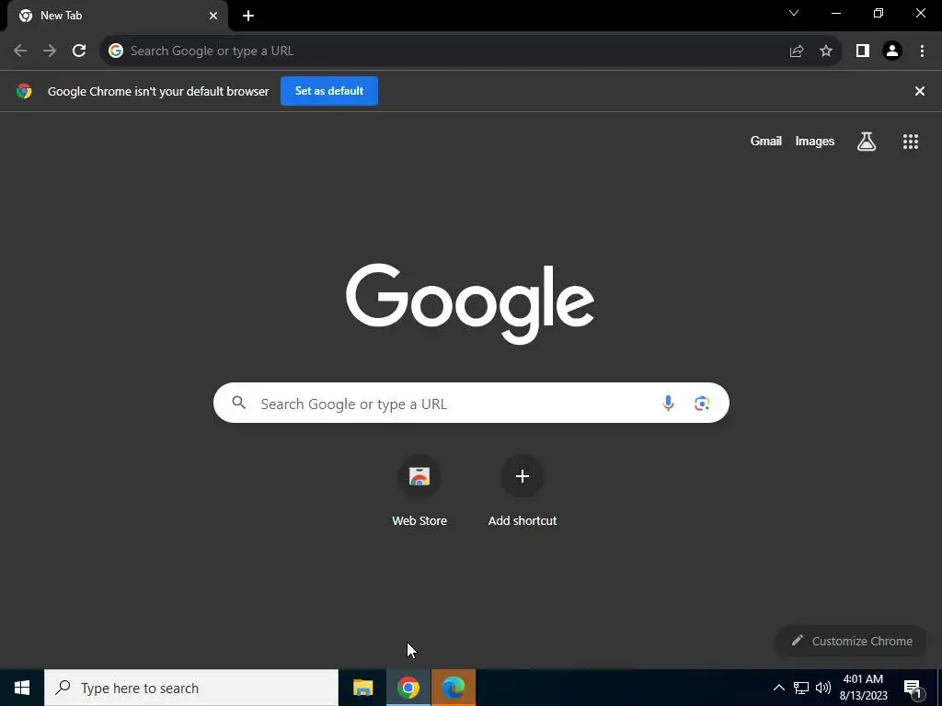Open the Windows Start menu
This screenshot has width=942, height=706.
22,688
